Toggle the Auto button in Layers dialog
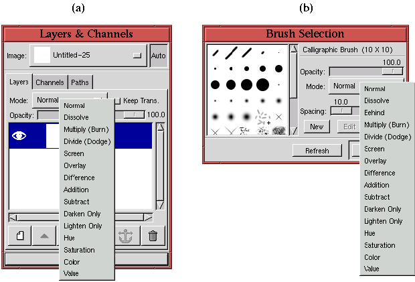The image size is (415, 282). 159,56
